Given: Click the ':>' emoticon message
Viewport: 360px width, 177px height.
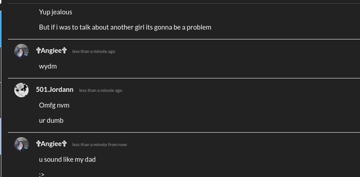Looking at the screenshot, I should [42, 174].
